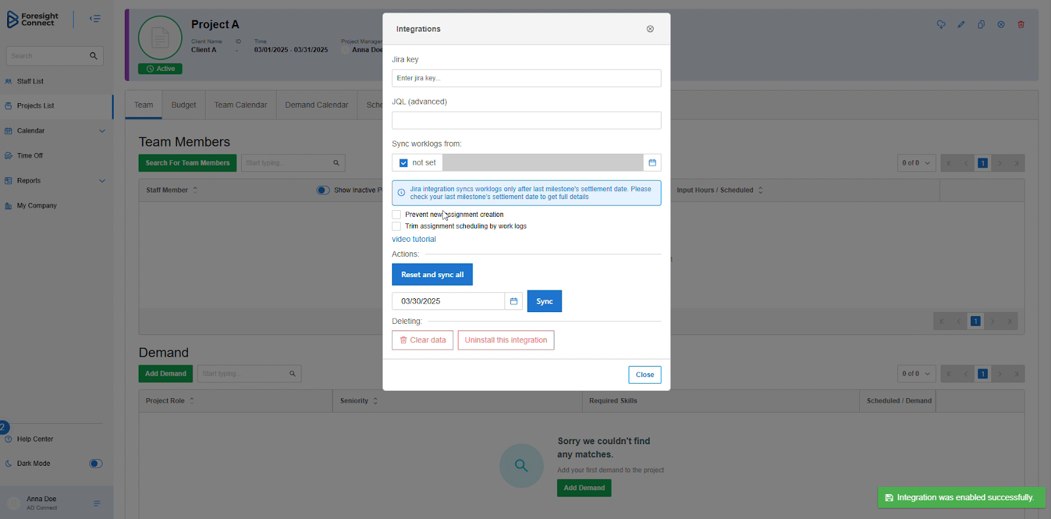Expand Reports sidebar submenu
Screen dimensions: 1051x519
[102, 181]
